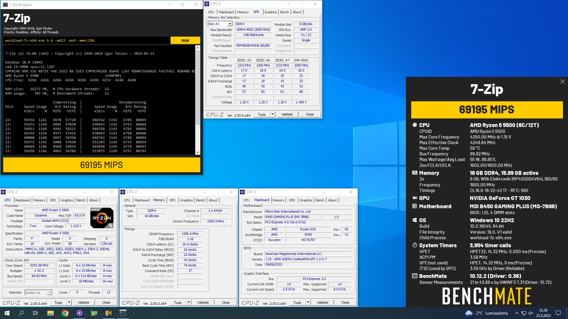Open Tools dropdown arrow in SPD window
The width and height of the screenshot is (568, 319).
[x=272, y=114]
